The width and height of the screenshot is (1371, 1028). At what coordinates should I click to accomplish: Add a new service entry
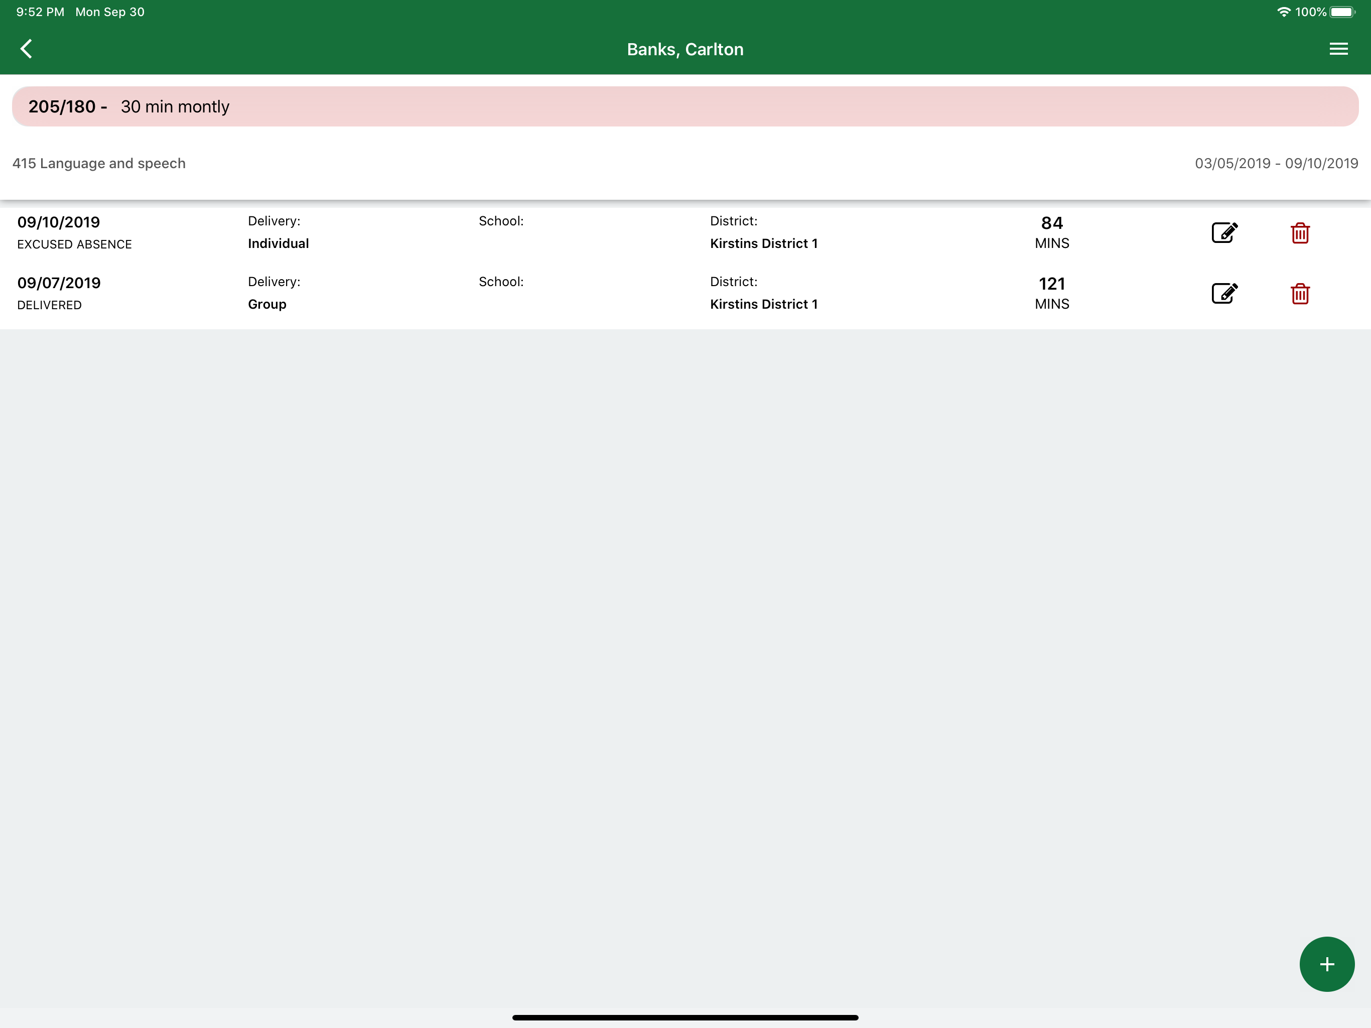pyautogui.click(x=1326, y=964)
